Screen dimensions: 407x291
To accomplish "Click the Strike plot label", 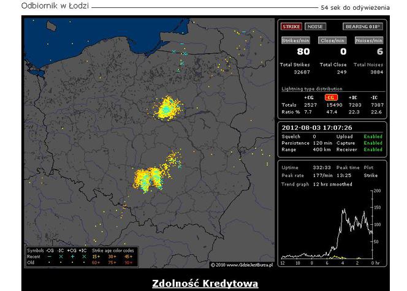I will point(371,175).
